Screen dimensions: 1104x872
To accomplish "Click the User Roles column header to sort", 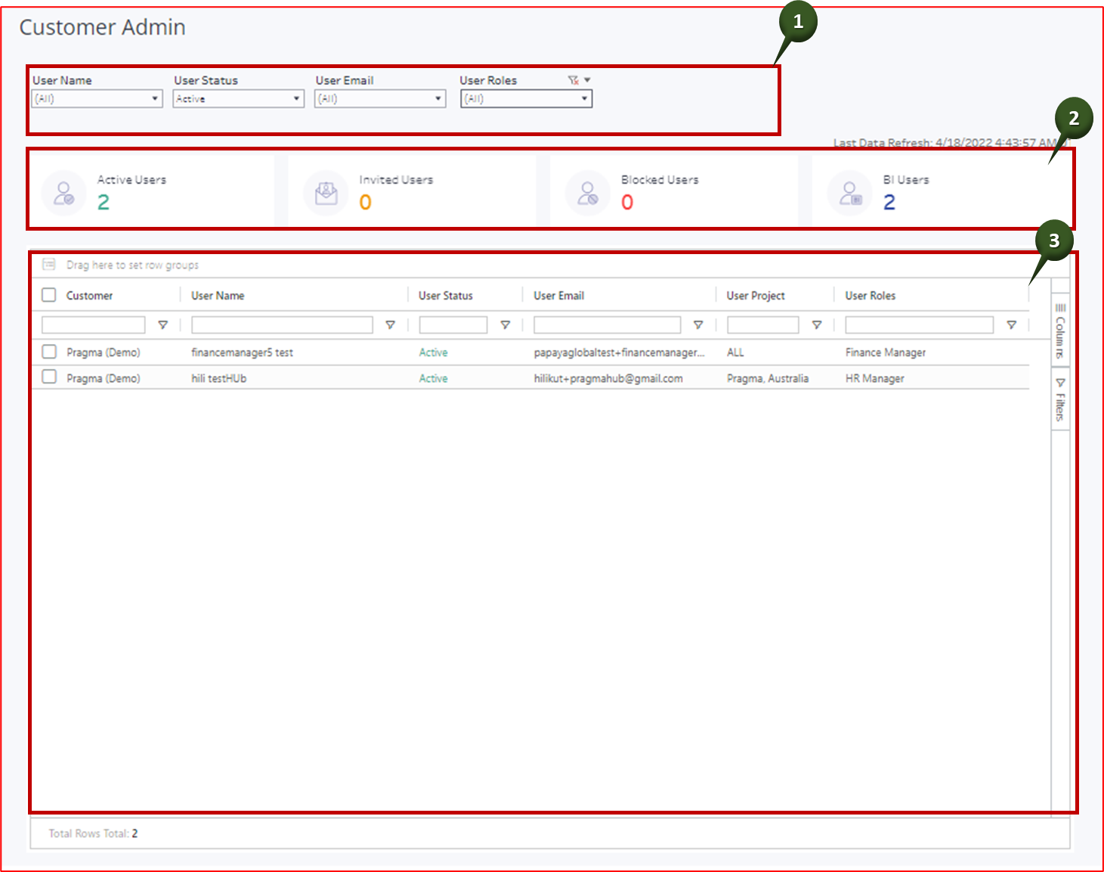I will tap(871, 295).
